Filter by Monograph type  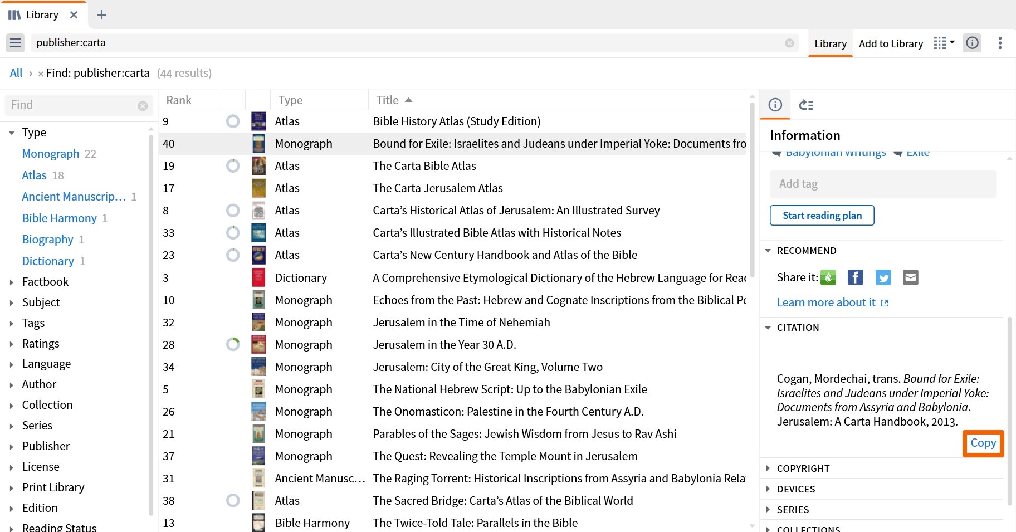coord(51,154)
